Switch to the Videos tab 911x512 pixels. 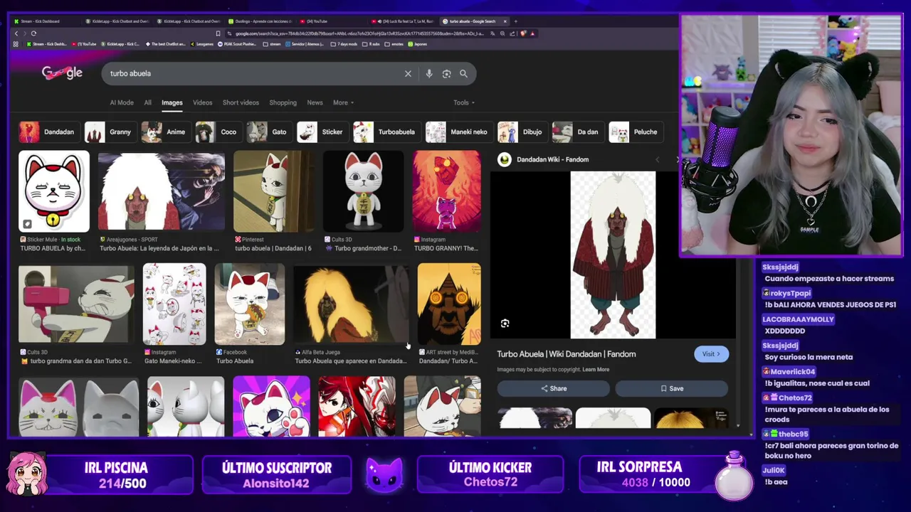point(202,102)
